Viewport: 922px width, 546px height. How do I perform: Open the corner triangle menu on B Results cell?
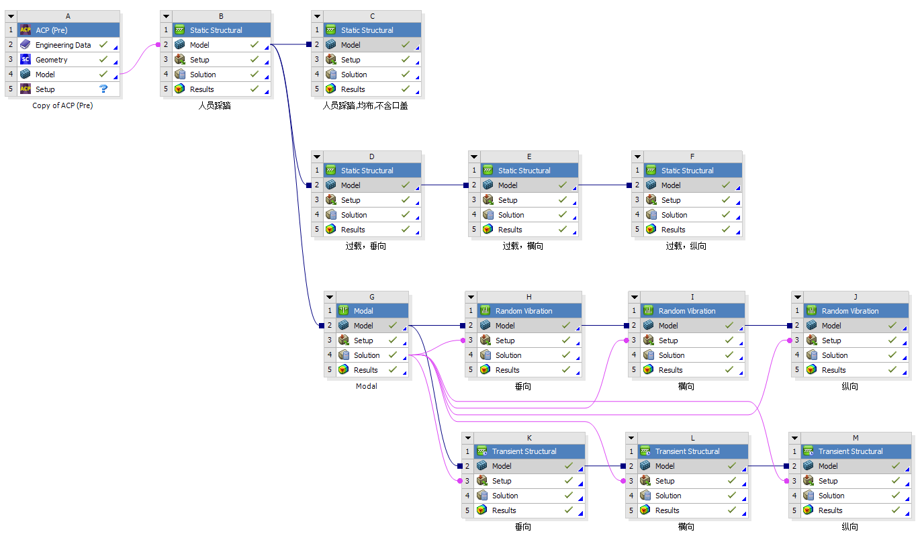click(x=267, y=93)
